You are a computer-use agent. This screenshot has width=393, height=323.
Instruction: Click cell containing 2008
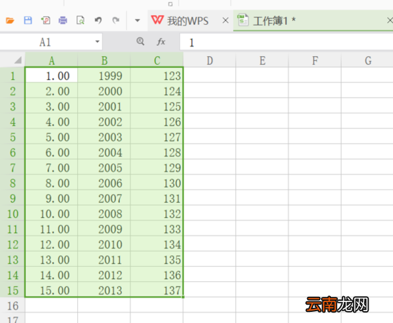(104, 214)
